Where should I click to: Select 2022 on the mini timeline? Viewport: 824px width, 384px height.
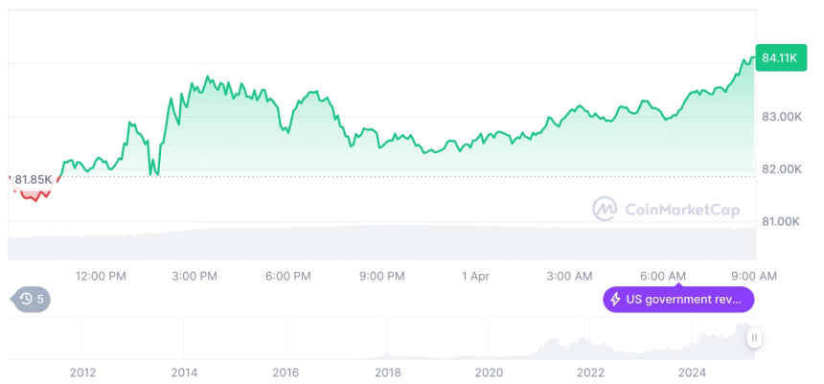click(x=590, y=373)
